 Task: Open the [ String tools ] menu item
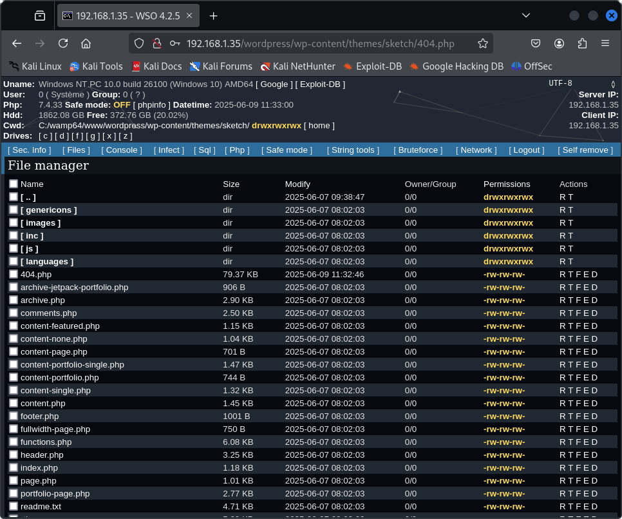click(x=353, y=150)
